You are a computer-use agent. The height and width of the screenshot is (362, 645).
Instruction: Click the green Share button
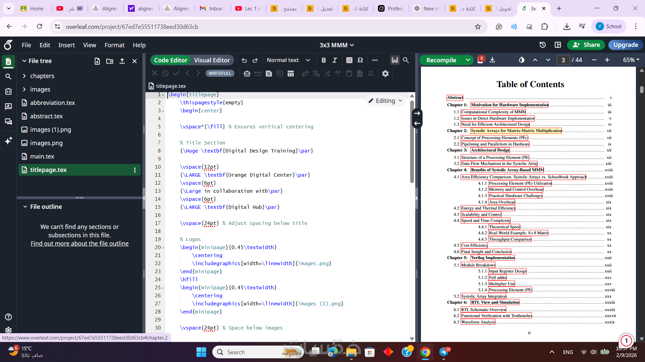tap(586, 45)
